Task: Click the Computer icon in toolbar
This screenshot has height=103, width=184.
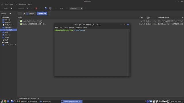Action: pos(50,9)
